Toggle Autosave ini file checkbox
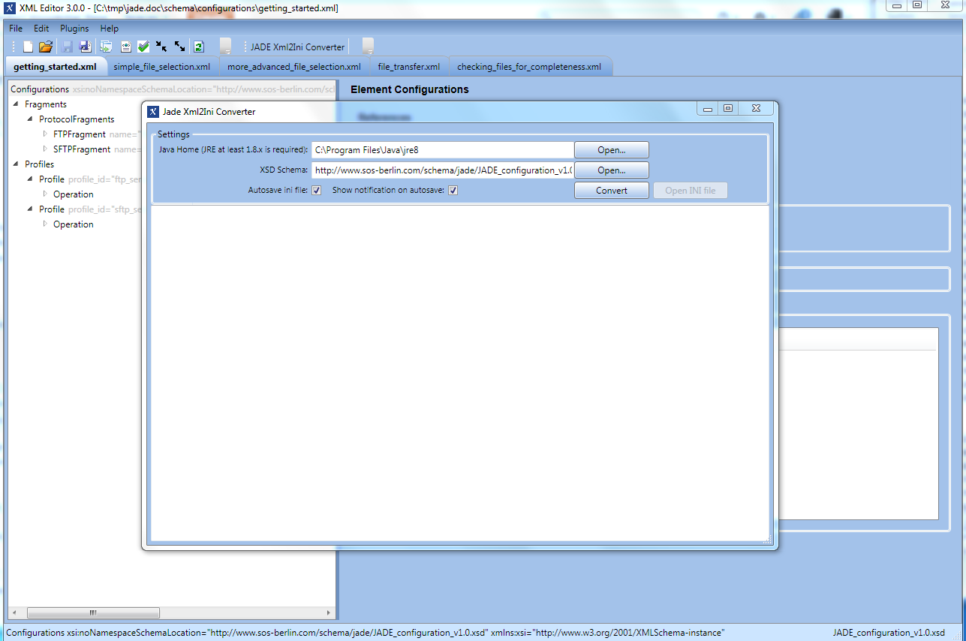 (x=317, y=191)
